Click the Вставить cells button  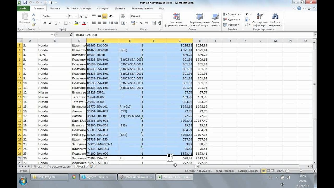[x=232, y=14]
